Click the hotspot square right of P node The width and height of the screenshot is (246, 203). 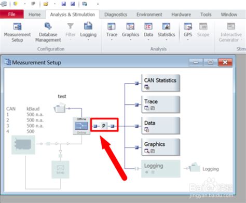point(113,126)
